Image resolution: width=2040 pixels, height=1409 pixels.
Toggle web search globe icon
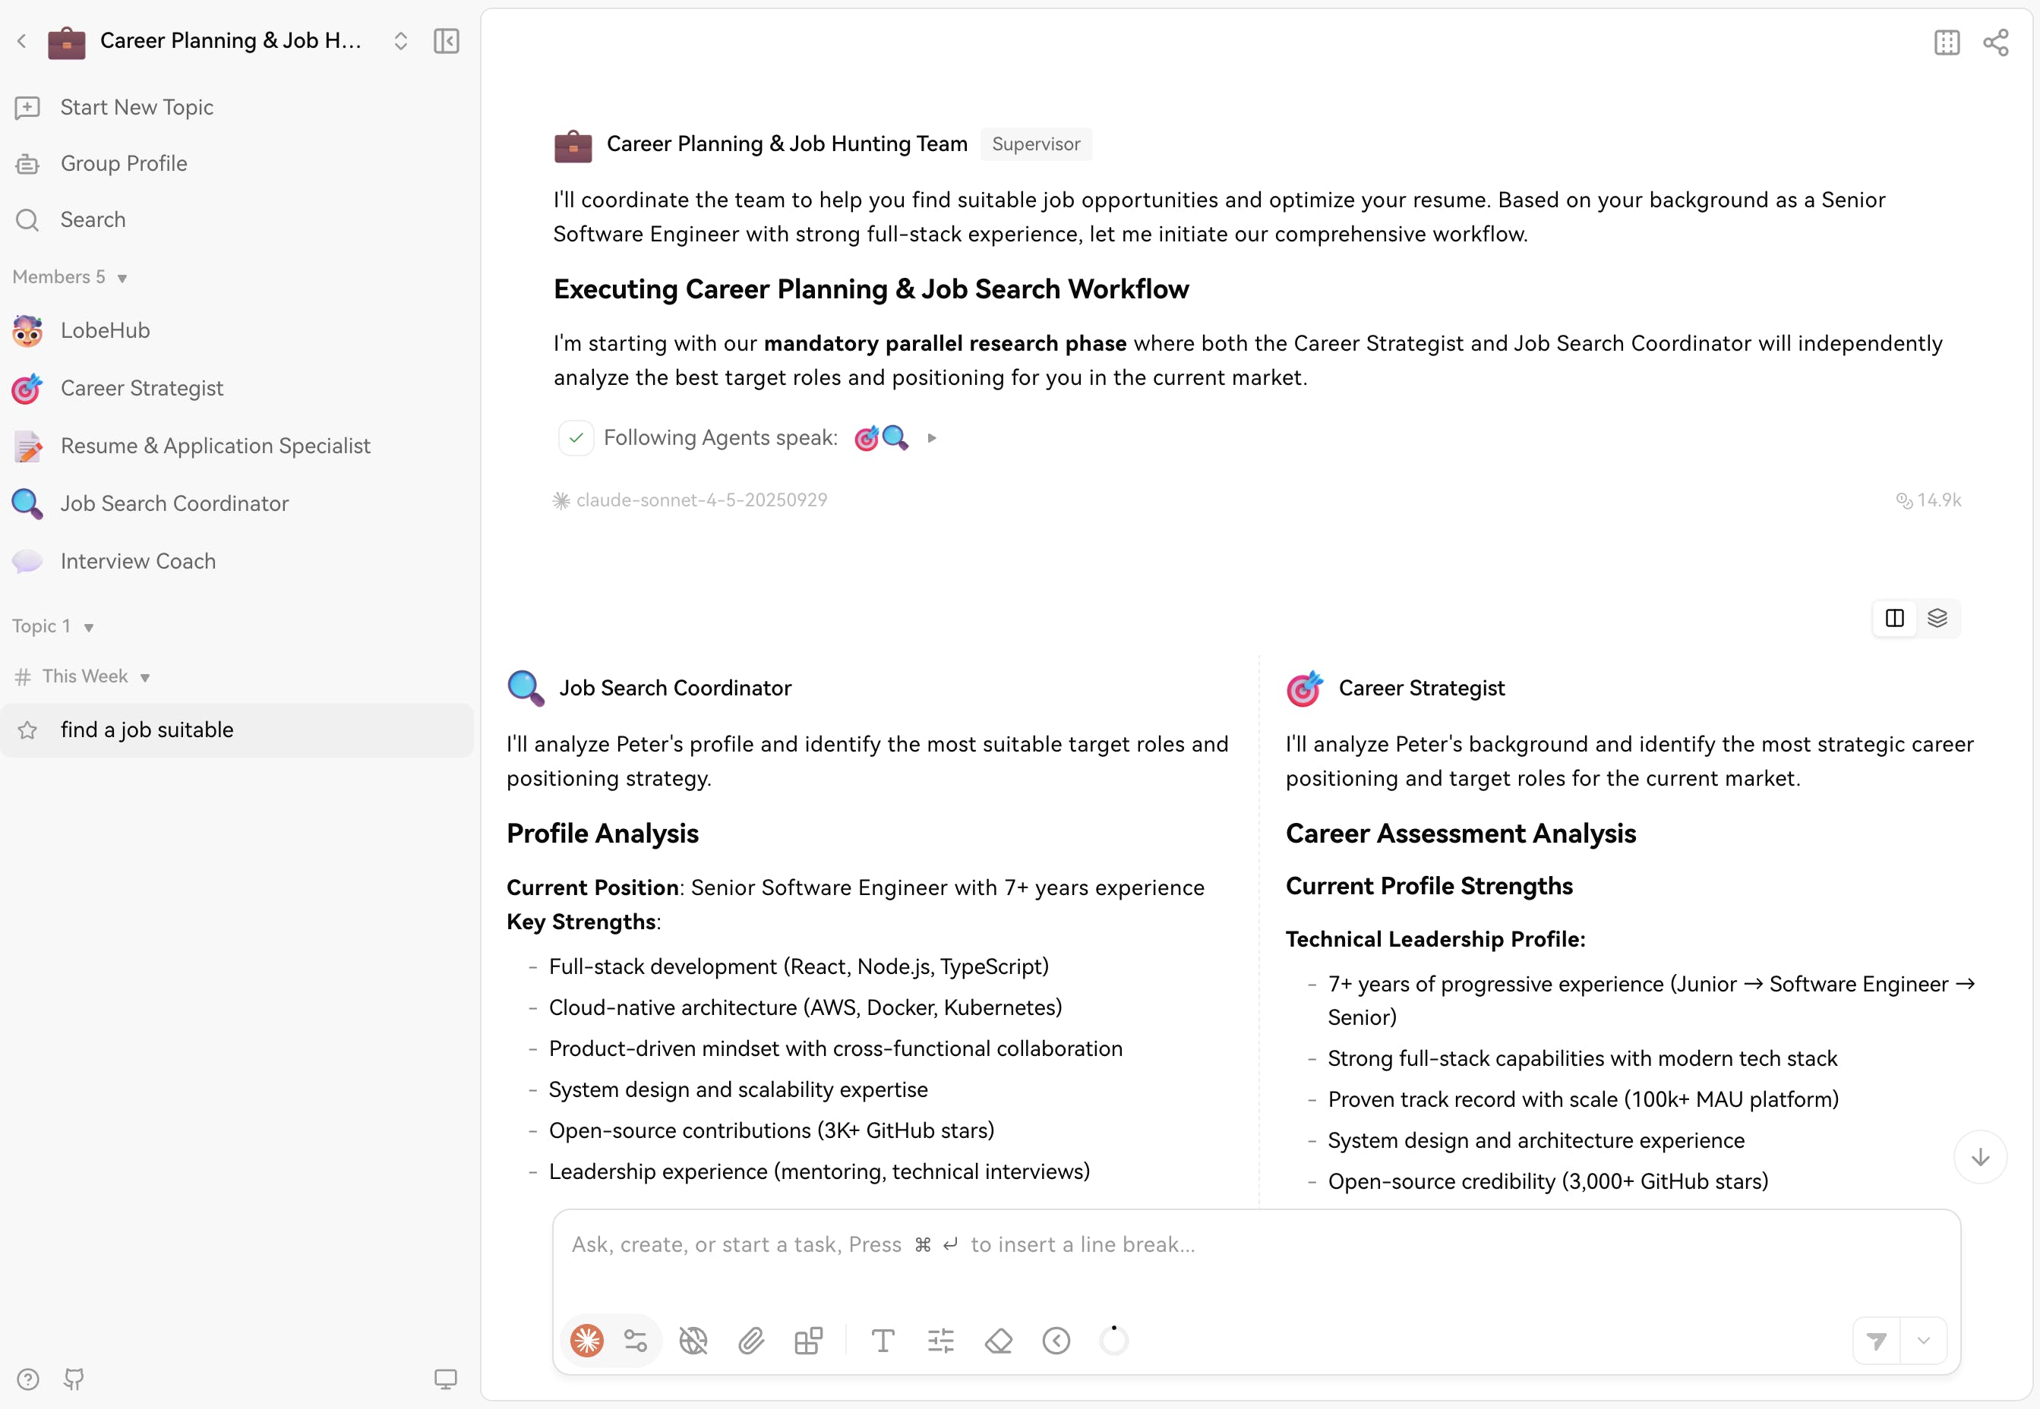pos(693,1341)
